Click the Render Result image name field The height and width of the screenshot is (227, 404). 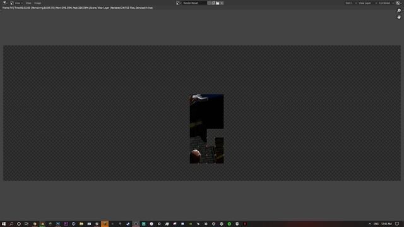coord(194,3)
